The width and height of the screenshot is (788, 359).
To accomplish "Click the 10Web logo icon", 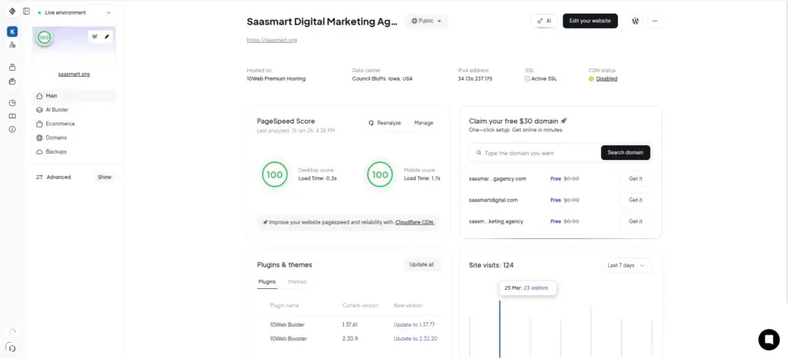I will pos(12,11).
